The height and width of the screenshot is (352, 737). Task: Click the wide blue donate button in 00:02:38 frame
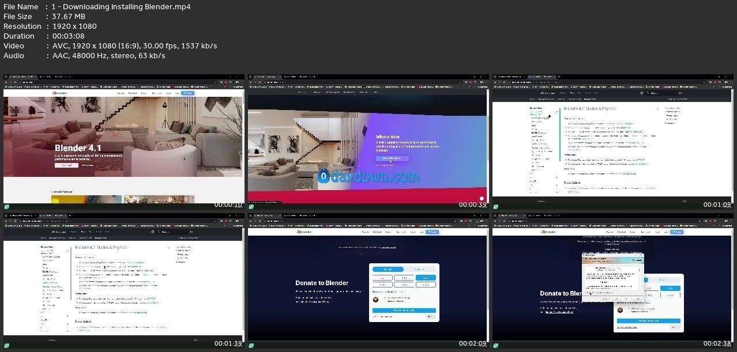[649, 321]
